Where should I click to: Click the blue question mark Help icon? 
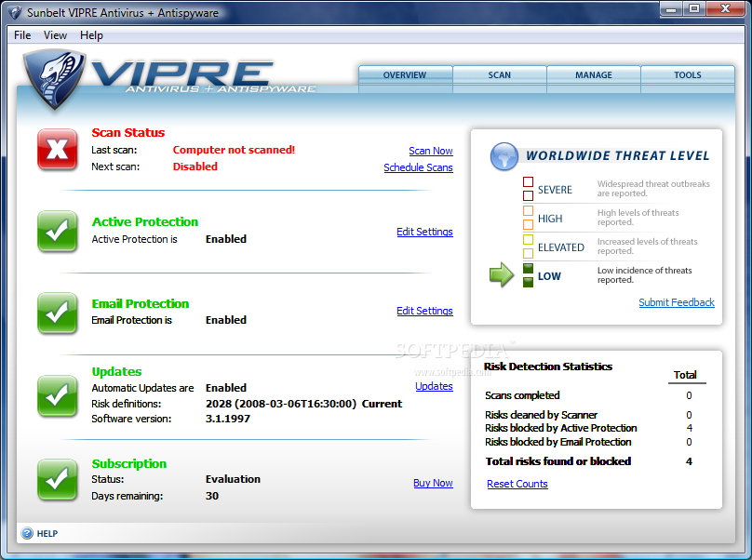click(27, 533)
